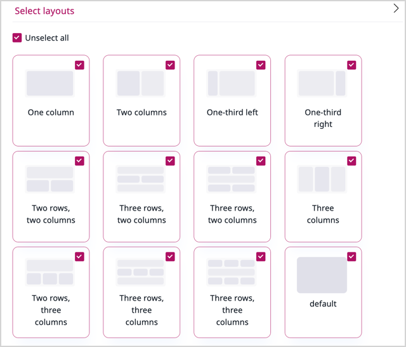406x347 pixels.
Task: Uncheck the One column card checkbox
Action: click(x=79, y=65)
